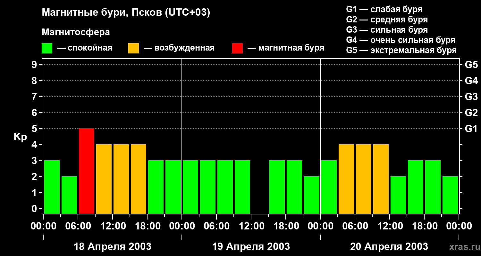Select the 'G1 — слабая буря' legend line
Screen dimensions: 481x256
(x=384, y=9)
